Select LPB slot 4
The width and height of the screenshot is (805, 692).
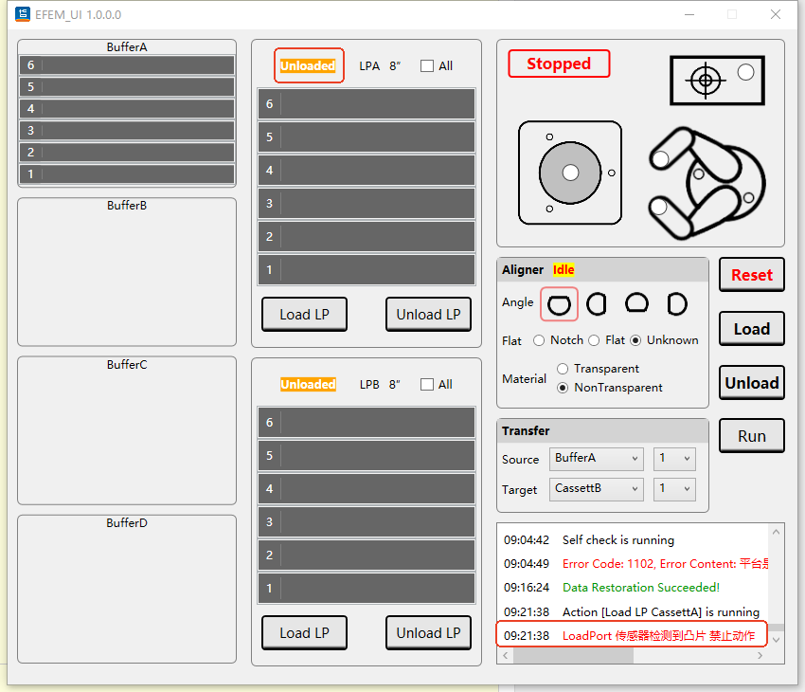pyautogui.click(x=367, y=488)
